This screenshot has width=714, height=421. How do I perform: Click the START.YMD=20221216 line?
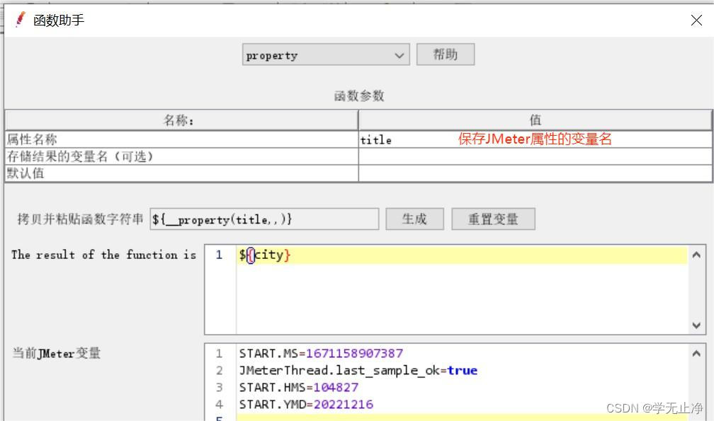click(306, 404)
